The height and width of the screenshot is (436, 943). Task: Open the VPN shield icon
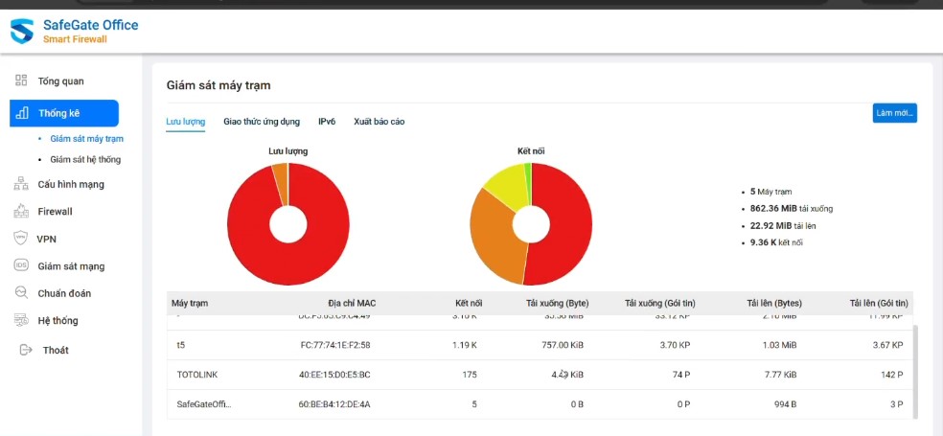coord(20,239)
